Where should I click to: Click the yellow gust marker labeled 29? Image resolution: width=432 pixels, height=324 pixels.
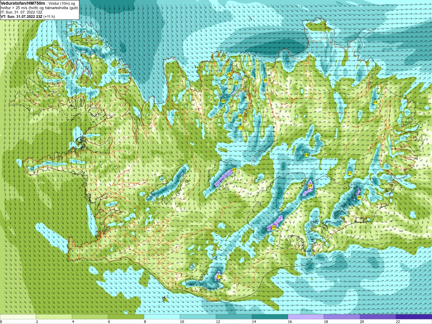pos(310,186)
